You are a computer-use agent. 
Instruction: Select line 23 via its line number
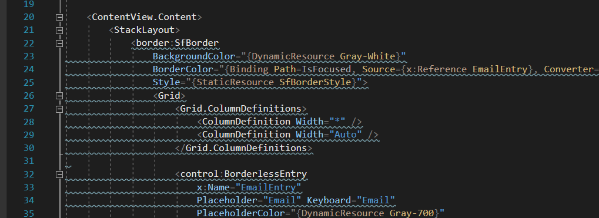tap(29, 56)
